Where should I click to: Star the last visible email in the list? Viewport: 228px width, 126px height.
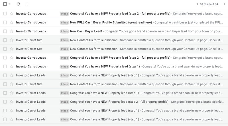coord(12,119)
